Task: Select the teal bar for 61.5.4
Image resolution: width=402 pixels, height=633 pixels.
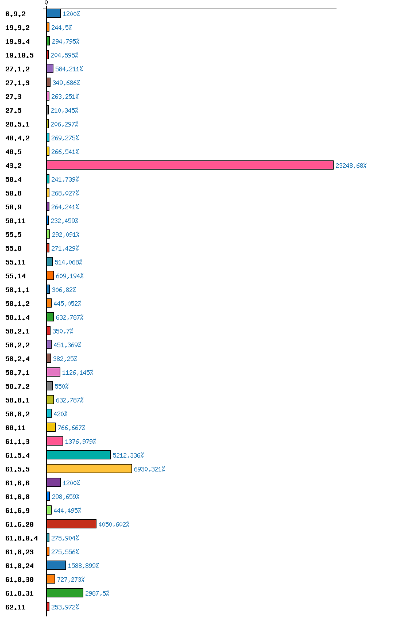Action: pos(79,455)
